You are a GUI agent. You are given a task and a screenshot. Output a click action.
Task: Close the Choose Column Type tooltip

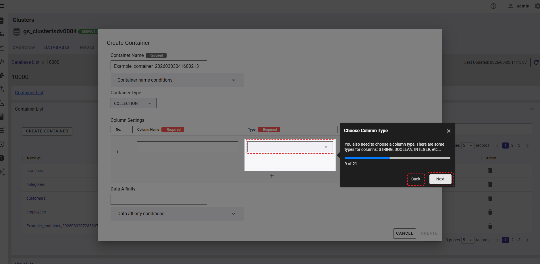448,131
